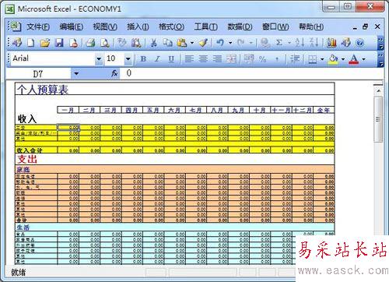Open the AutoSum functions dropdown arrow
Viewport: 389px width, 282px height.
point(289,43)
